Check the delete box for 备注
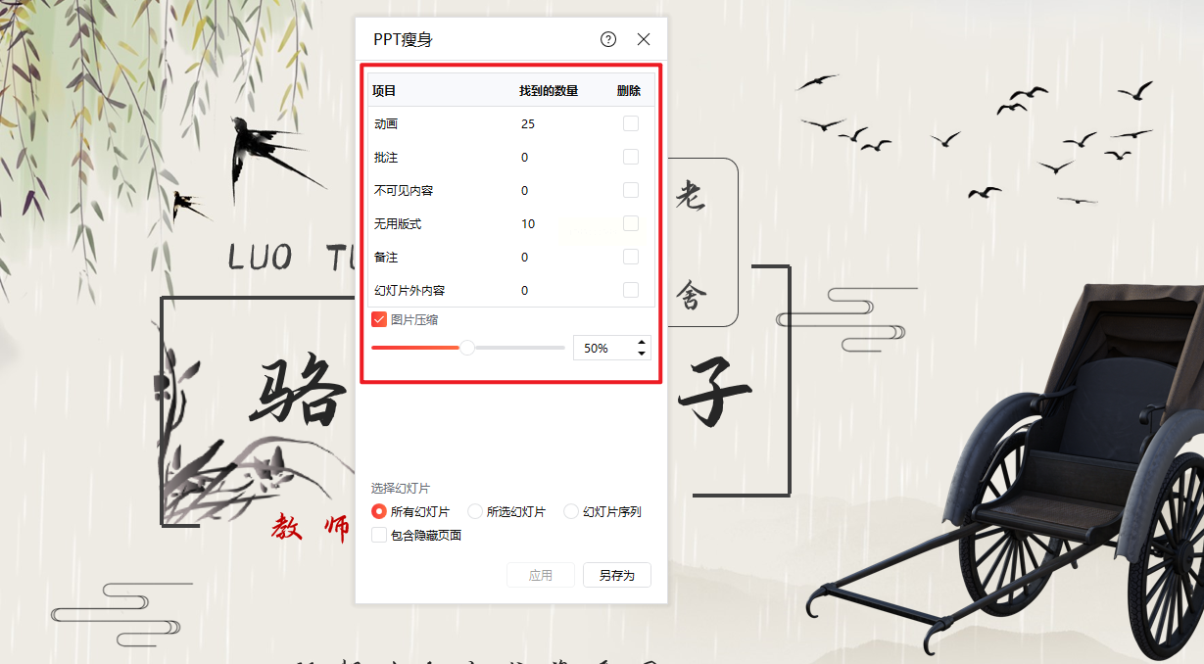Screen dimensions: 1204x664 click(x=631, y=257)
